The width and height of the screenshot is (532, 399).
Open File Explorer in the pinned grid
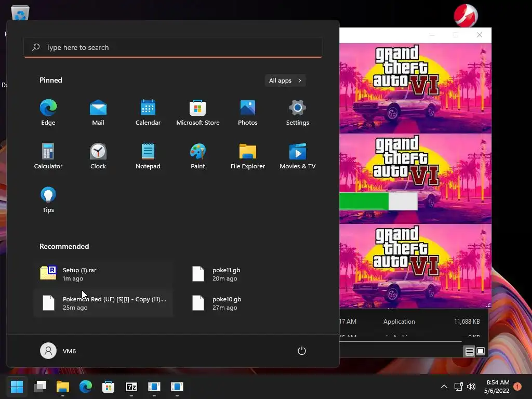[x=248, y=156]
